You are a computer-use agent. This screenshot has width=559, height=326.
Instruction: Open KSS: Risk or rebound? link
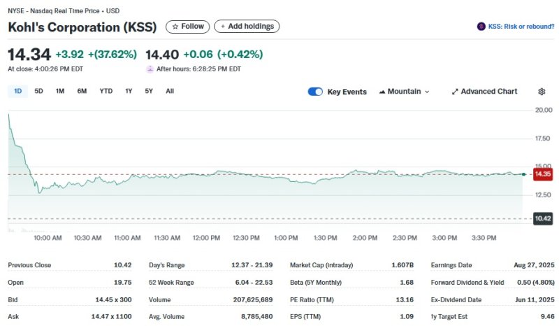(x=521, y=27)
